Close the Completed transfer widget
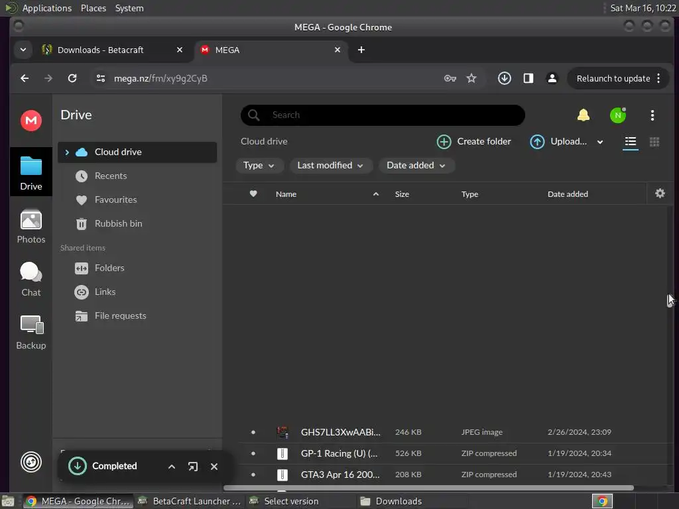The height and width of the screenshot is (509, 679). click(x=214, y=467)
